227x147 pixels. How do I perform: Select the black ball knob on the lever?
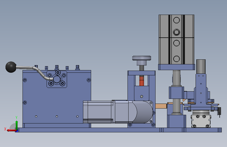coord(11,67)
